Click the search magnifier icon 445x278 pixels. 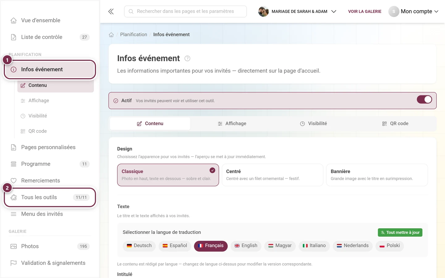[131, 11]
